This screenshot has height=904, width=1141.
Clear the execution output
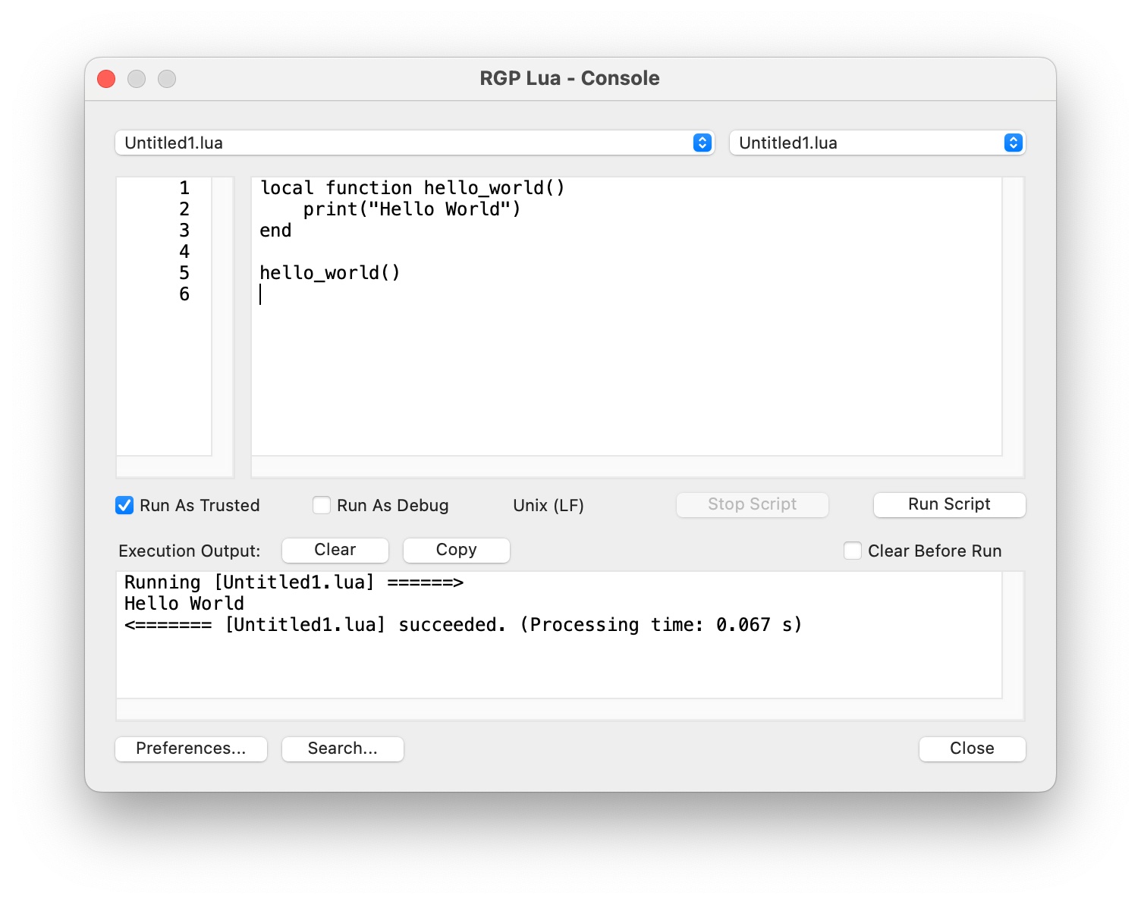335,550
